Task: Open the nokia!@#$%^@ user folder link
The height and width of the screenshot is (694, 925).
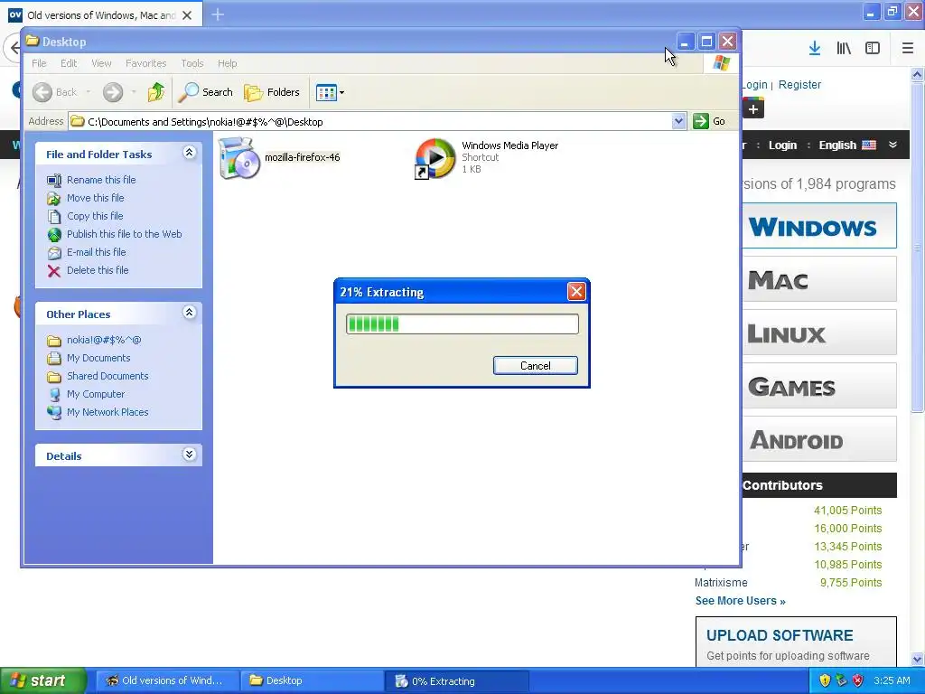Action: pyautogui.click(x=103, y=340)
